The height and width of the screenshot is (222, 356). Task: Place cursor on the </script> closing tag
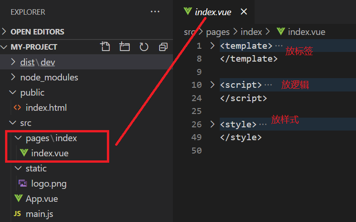244,98
